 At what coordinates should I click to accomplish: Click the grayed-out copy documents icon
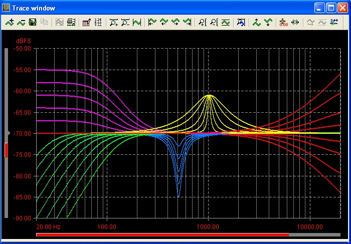tap(45, 22)
